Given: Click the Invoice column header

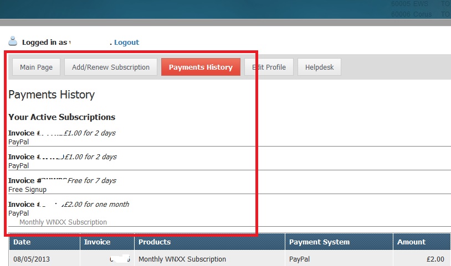Looking at the screenshot, I should pyautogui.click(x=98, y=242).
